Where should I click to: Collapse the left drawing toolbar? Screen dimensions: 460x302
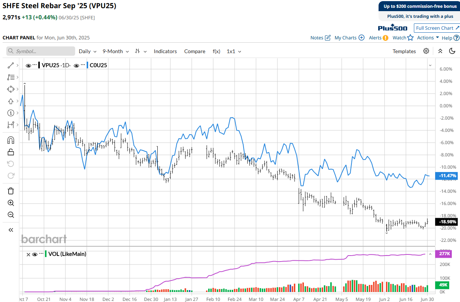[10, 230]
